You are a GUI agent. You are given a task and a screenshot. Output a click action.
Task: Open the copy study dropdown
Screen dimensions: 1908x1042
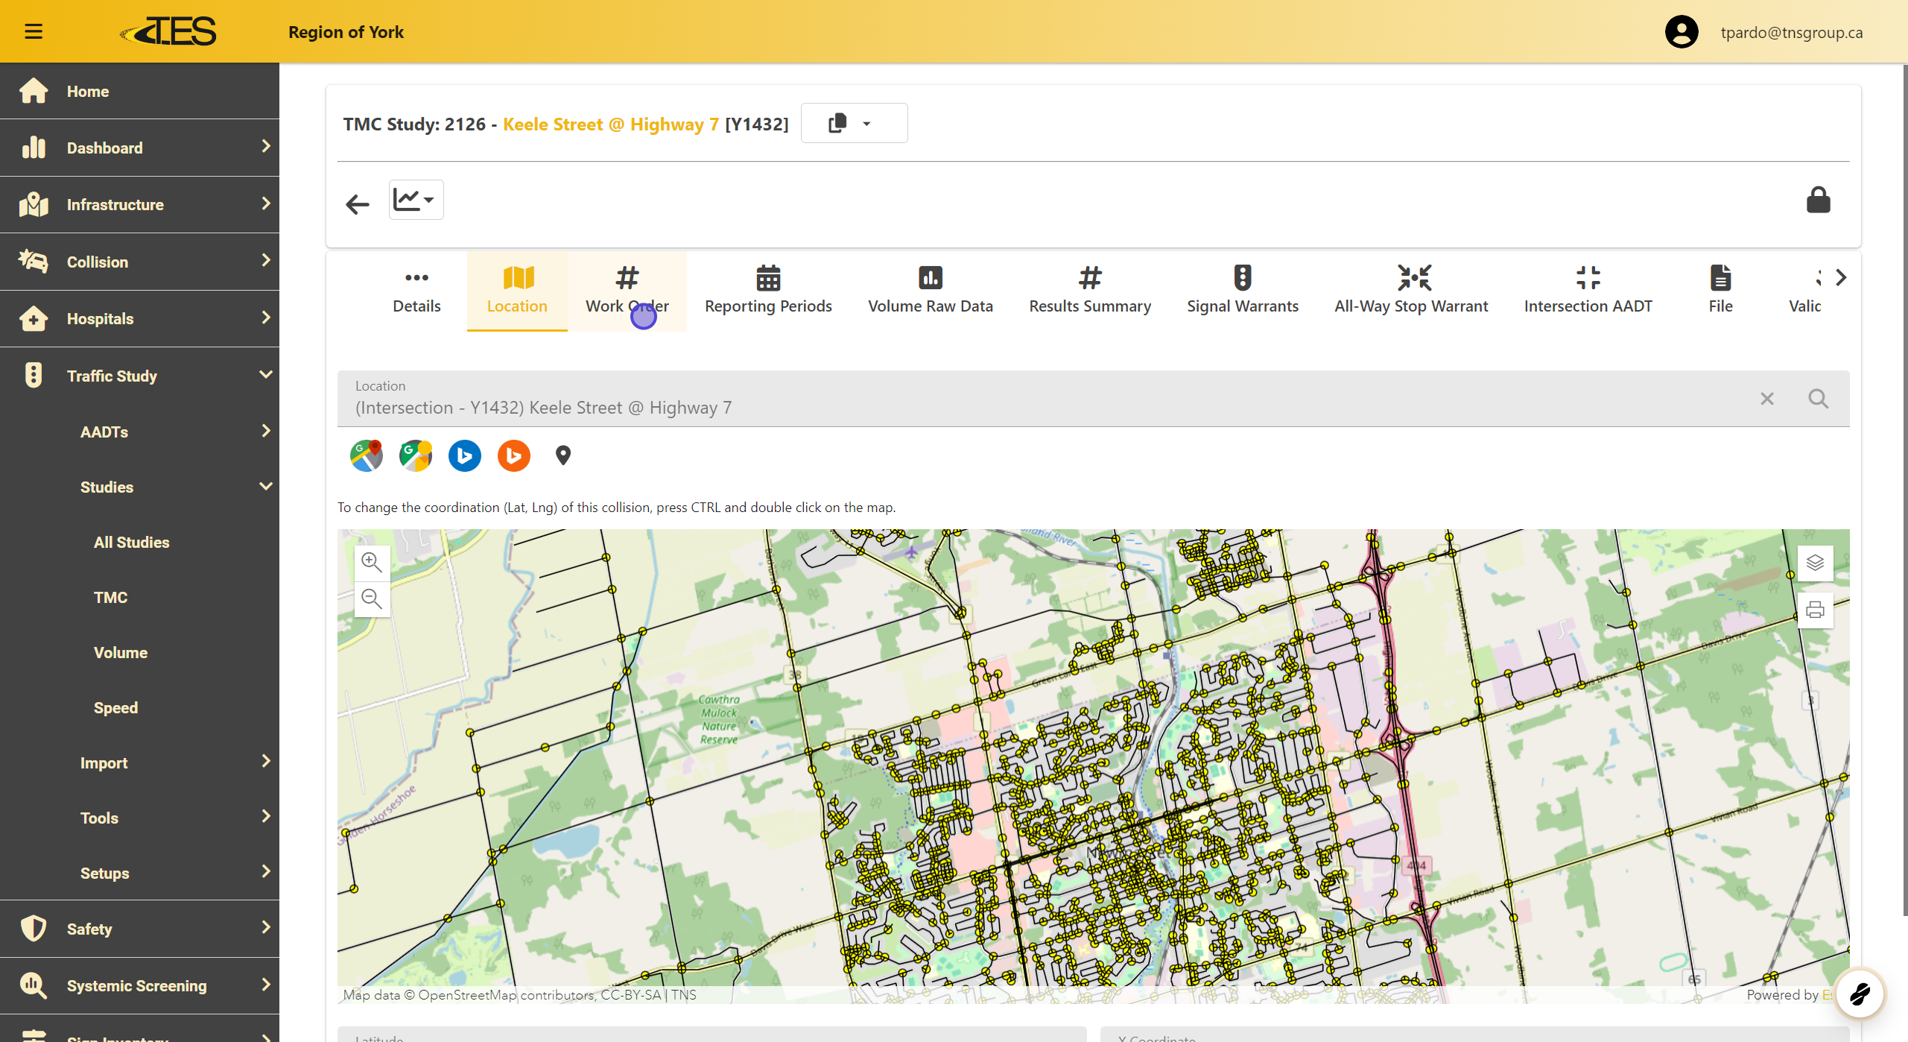pos(853,123)
